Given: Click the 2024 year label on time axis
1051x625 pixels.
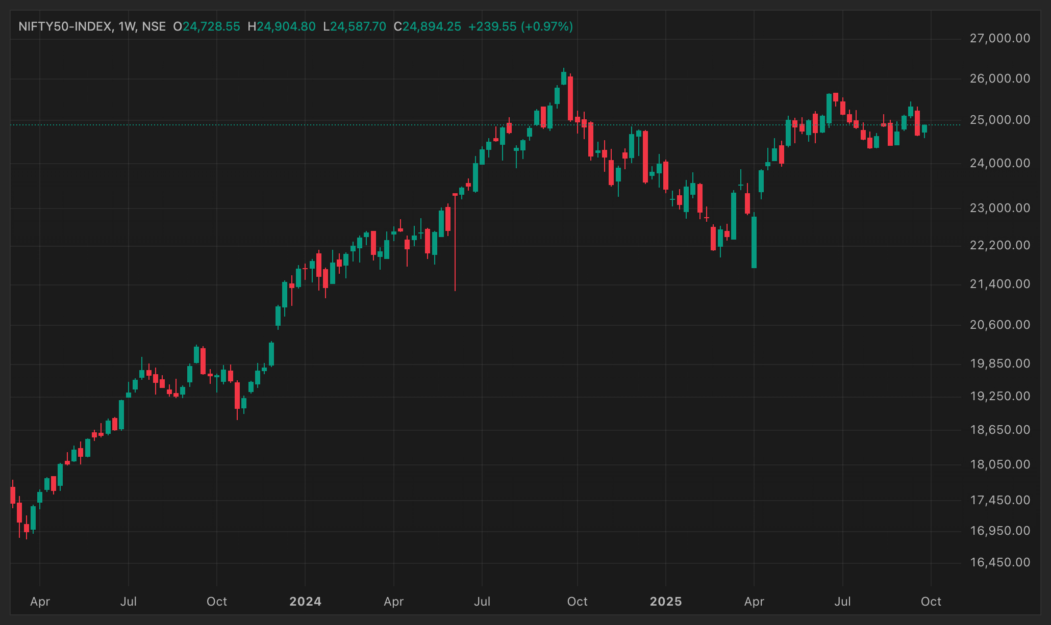Looking at the screenshot, I should (305, 602).
